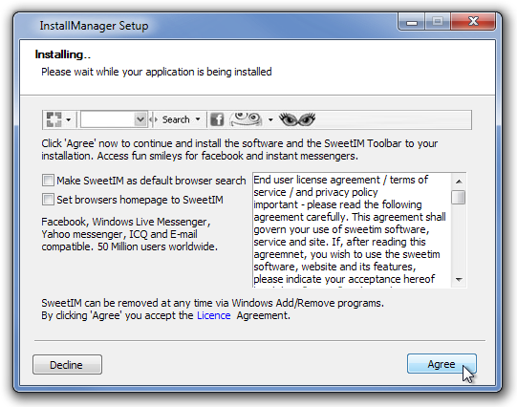The height and width of the screenshot is (407, 517).
Task: Click the license text scrollbar down arrow
Action: coord(459,280)
